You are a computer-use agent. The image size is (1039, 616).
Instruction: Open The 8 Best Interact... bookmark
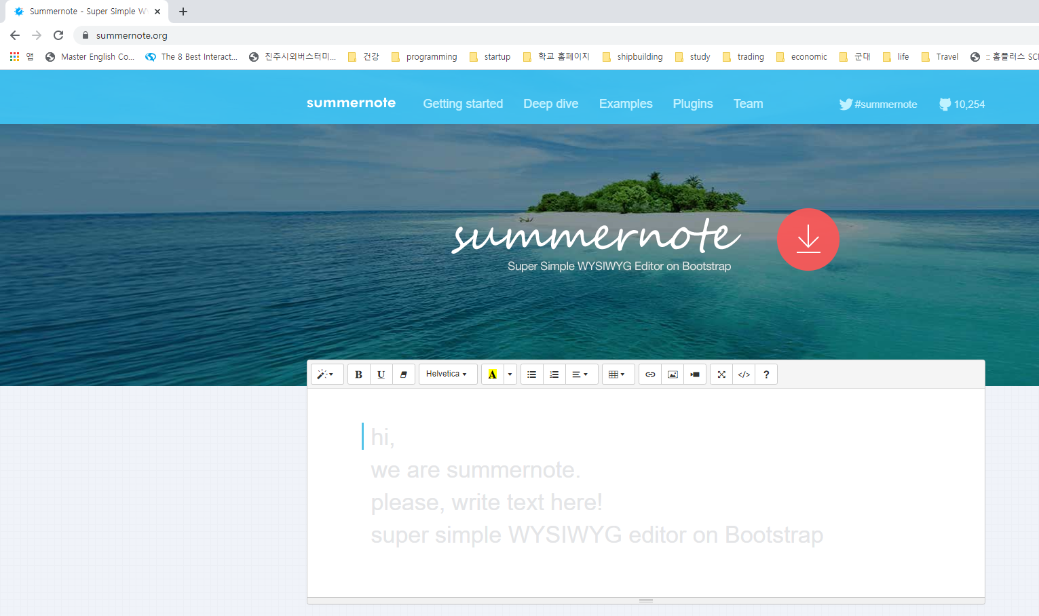[192, 57]
